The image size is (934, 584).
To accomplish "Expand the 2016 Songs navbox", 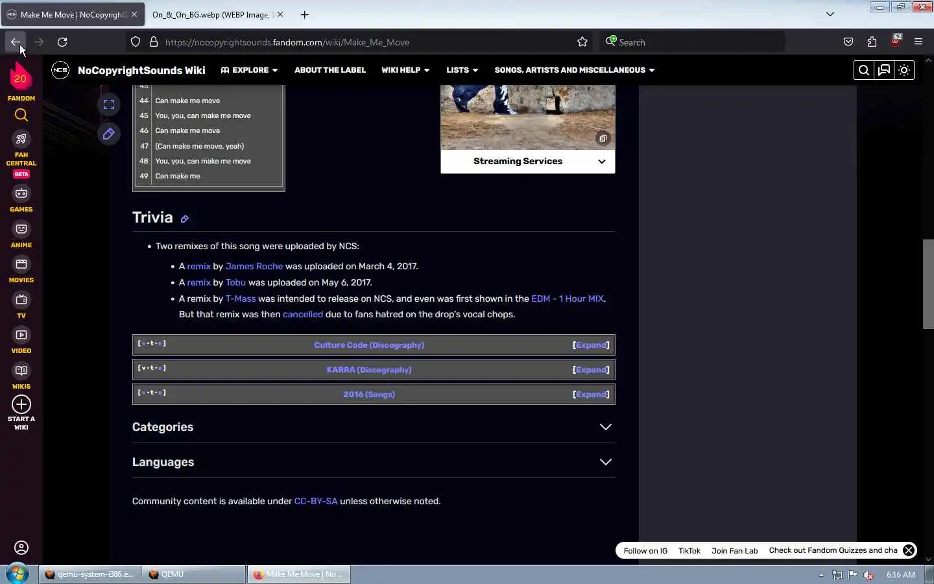I will [591, 395].
